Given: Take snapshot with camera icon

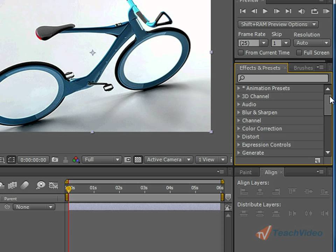Looking at the screenshot, I should [55, 160].
